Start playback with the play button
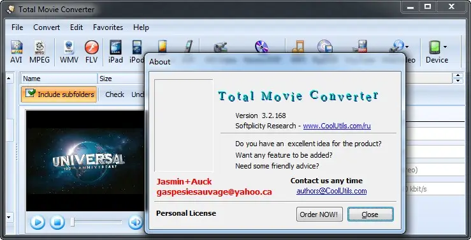 tap(38, 222)
